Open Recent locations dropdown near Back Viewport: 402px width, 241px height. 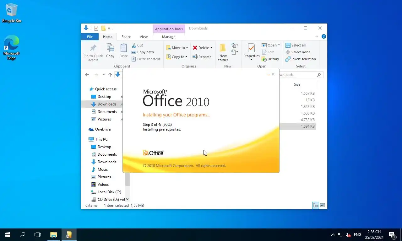tap(104, 75)
